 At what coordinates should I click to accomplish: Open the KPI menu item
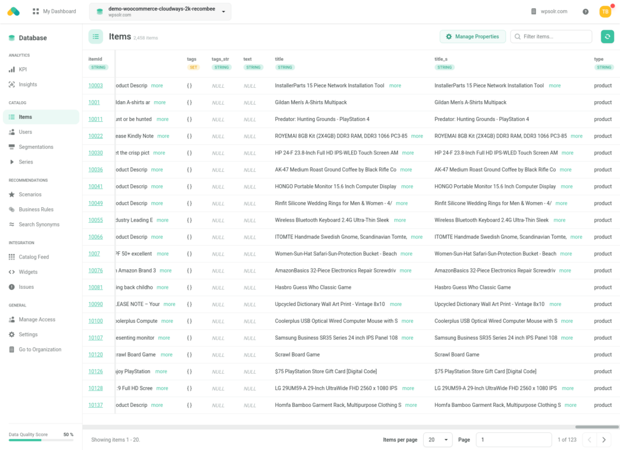[41, 70]
